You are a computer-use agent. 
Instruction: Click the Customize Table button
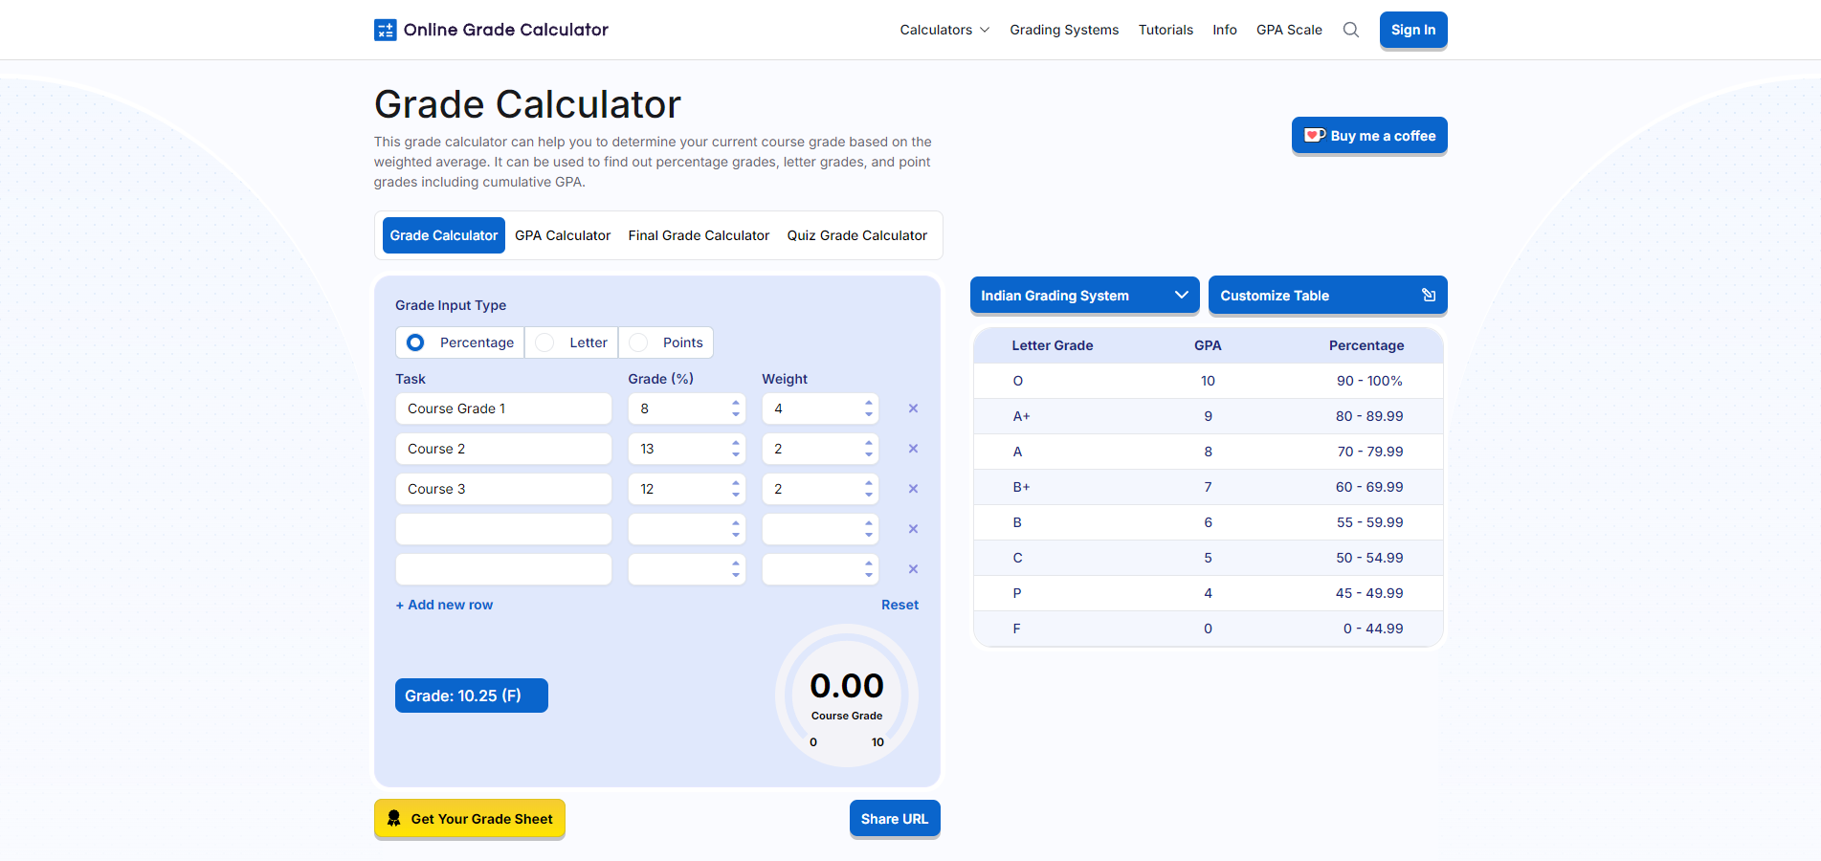[x=1327, y=295]
